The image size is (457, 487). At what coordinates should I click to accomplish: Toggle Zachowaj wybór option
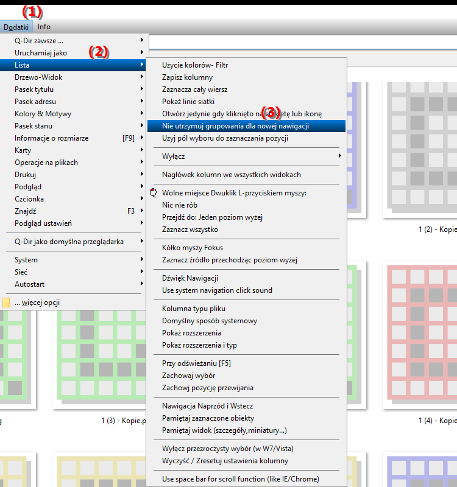[x=246, y=376]
